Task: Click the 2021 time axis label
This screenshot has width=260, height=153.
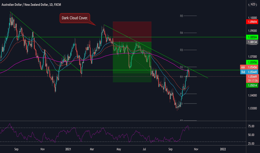Action: pyautogui.click(x=68, y=149)
